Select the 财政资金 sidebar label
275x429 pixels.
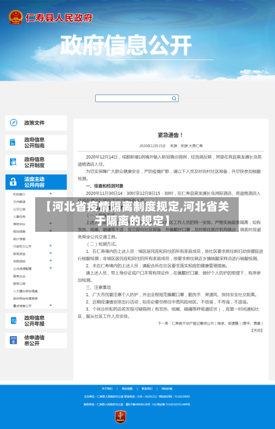click(x=19, y=254)
